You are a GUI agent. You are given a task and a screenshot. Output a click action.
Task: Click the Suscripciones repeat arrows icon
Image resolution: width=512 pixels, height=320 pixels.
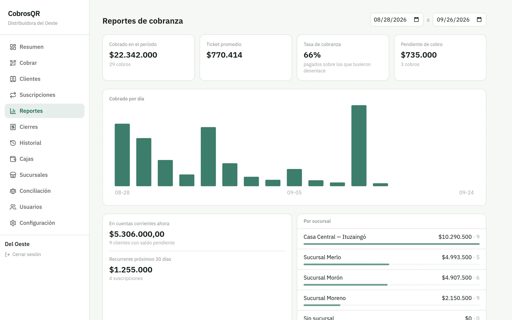coord(13,95)
